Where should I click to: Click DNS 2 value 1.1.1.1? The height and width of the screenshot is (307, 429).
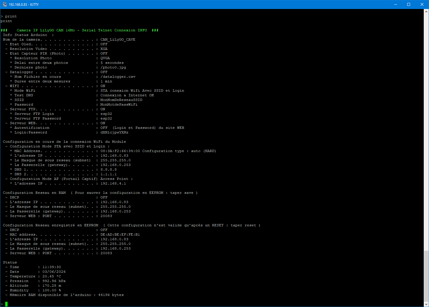tap(109, 174)
